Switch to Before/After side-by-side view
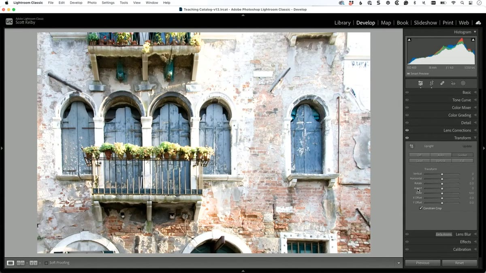 (20, 263)
